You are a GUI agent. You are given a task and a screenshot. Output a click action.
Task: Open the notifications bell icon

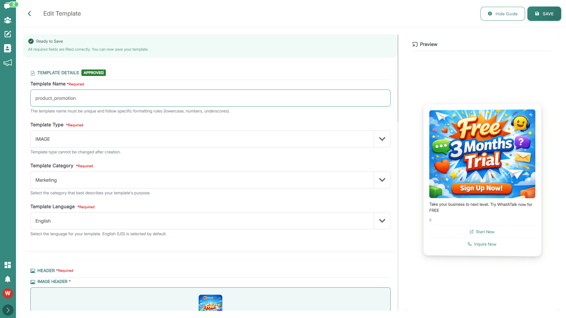8,279
